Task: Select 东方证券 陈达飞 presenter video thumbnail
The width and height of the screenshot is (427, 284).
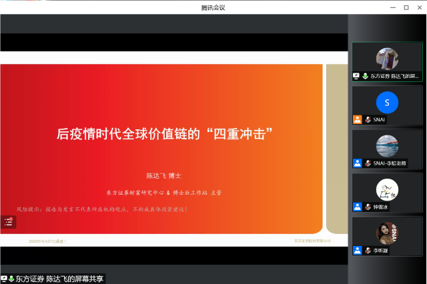Action: tap(387, 60)
